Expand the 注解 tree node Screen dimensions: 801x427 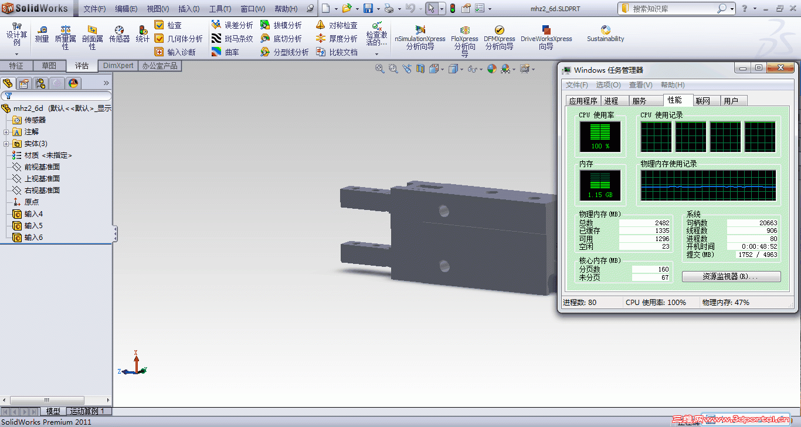tap(6, 132)
